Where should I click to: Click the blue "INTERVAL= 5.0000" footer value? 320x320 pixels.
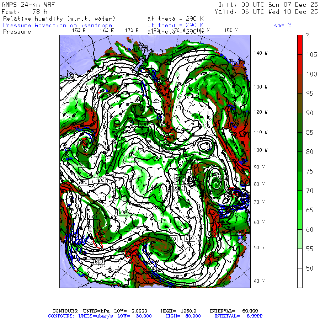[x=238, y=316]
